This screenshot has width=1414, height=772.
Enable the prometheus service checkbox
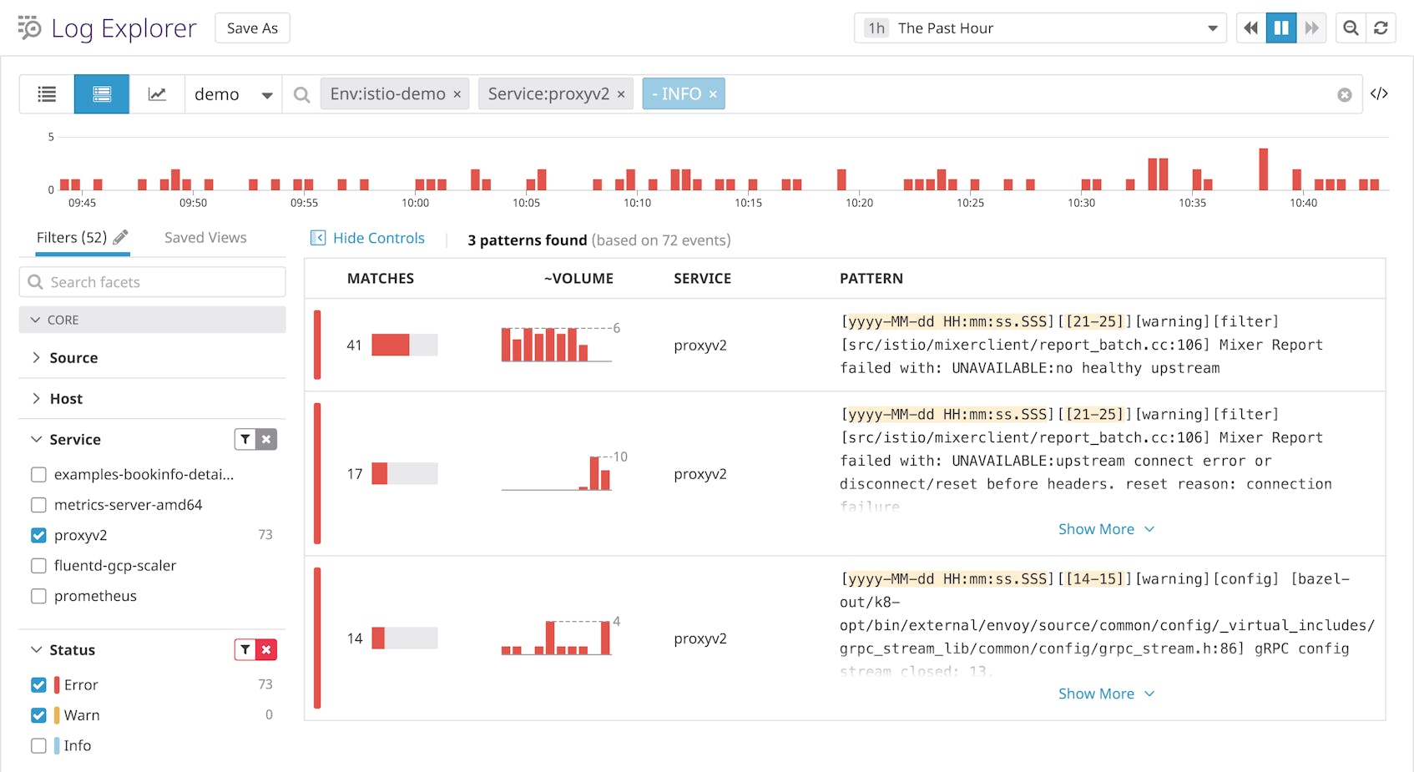coord(38,596)
